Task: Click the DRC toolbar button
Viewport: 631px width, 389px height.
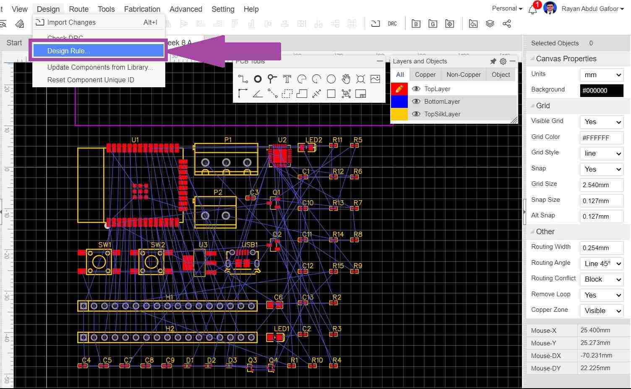Action: 392,24
